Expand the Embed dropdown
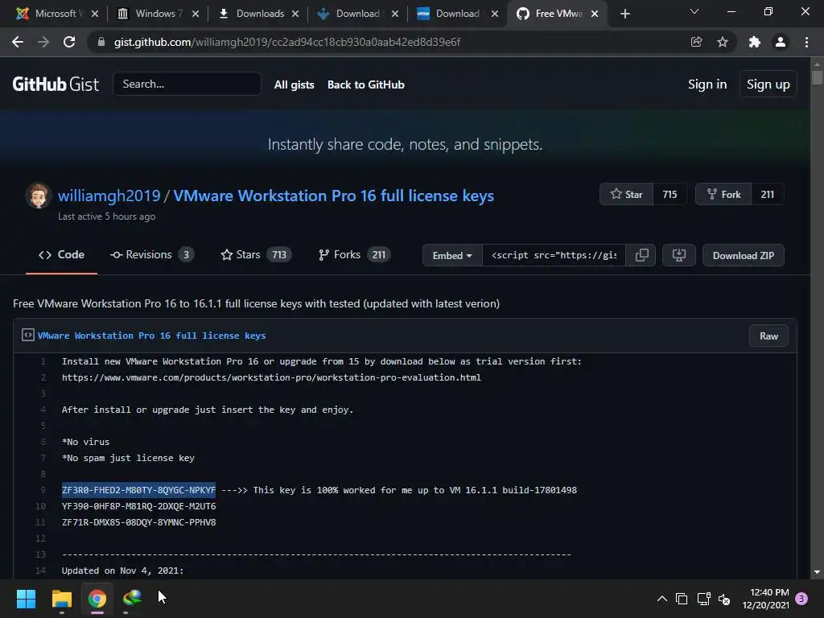Viewport: 824px width, 618px height. pos(452,255)
